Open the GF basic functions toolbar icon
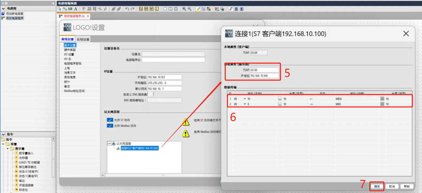The width and height of the screenshot is (422, 193). [146, 9]
